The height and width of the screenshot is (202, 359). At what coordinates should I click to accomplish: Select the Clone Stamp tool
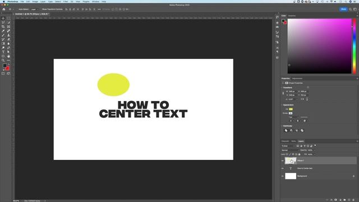pyautogui.click(x=8, y=35)
